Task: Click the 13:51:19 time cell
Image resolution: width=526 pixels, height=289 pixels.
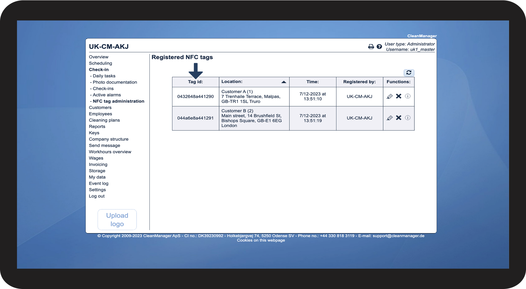Action: coord(313,118)
